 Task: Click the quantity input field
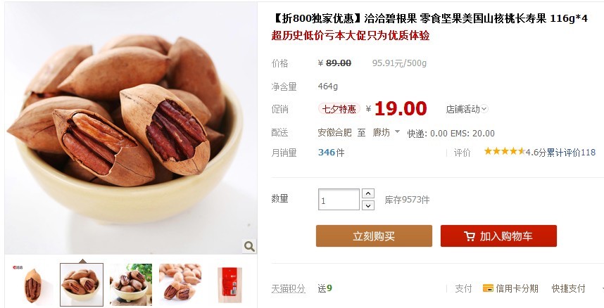pos(339,200)
